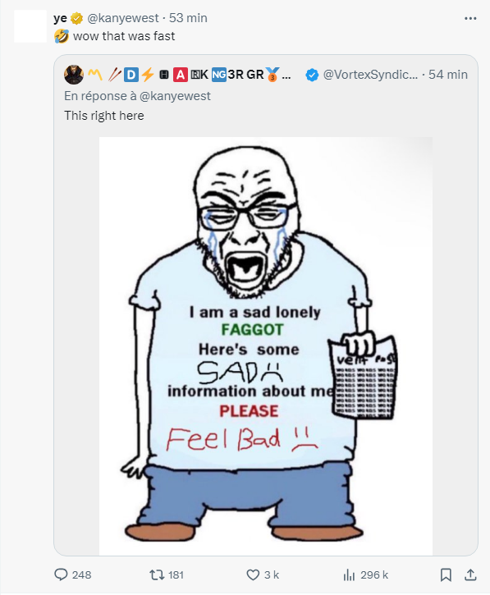The image size is (490, 595).
Task: Click the 'wow that was fast' post text
Action: [x=124, y=36]
